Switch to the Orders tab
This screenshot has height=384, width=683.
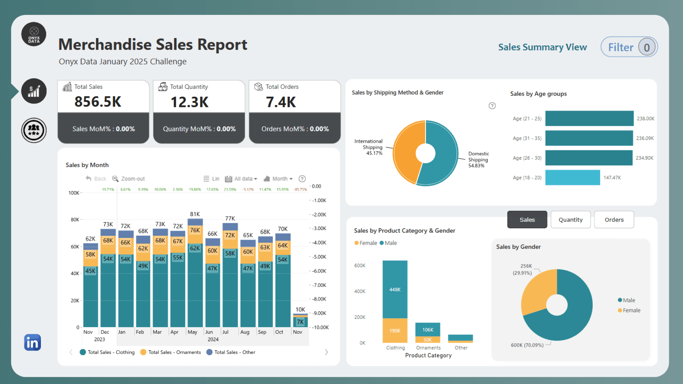tap(614, 220)
